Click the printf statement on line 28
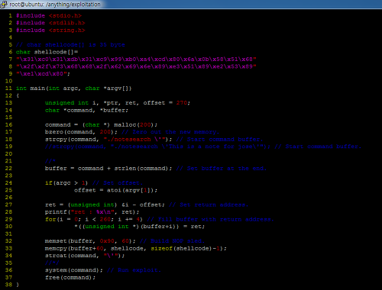 (x=92, y=212)
